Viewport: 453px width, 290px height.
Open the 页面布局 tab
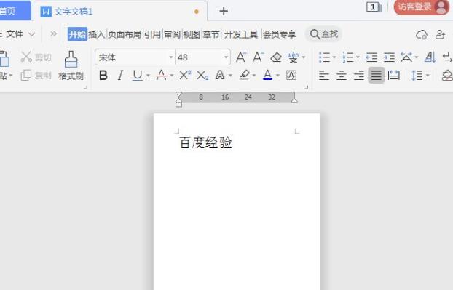click(x=125, y=34)
